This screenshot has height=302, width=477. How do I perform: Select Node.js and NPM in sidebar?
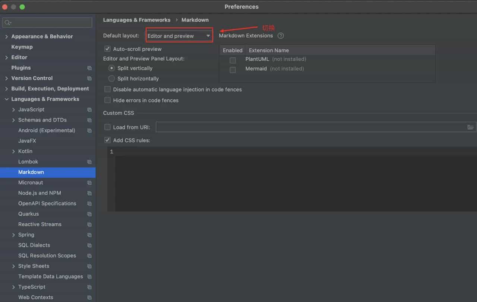point(40,193)
